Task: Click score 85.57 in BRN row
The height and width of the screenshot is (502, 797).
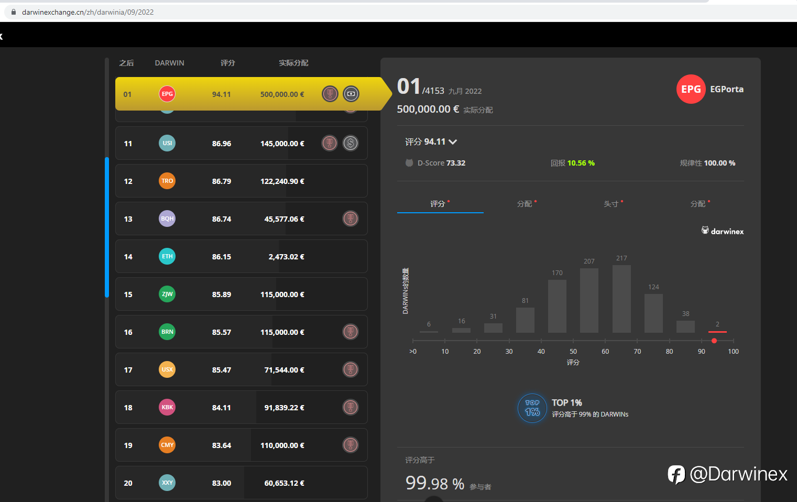Action: point(222,332)
